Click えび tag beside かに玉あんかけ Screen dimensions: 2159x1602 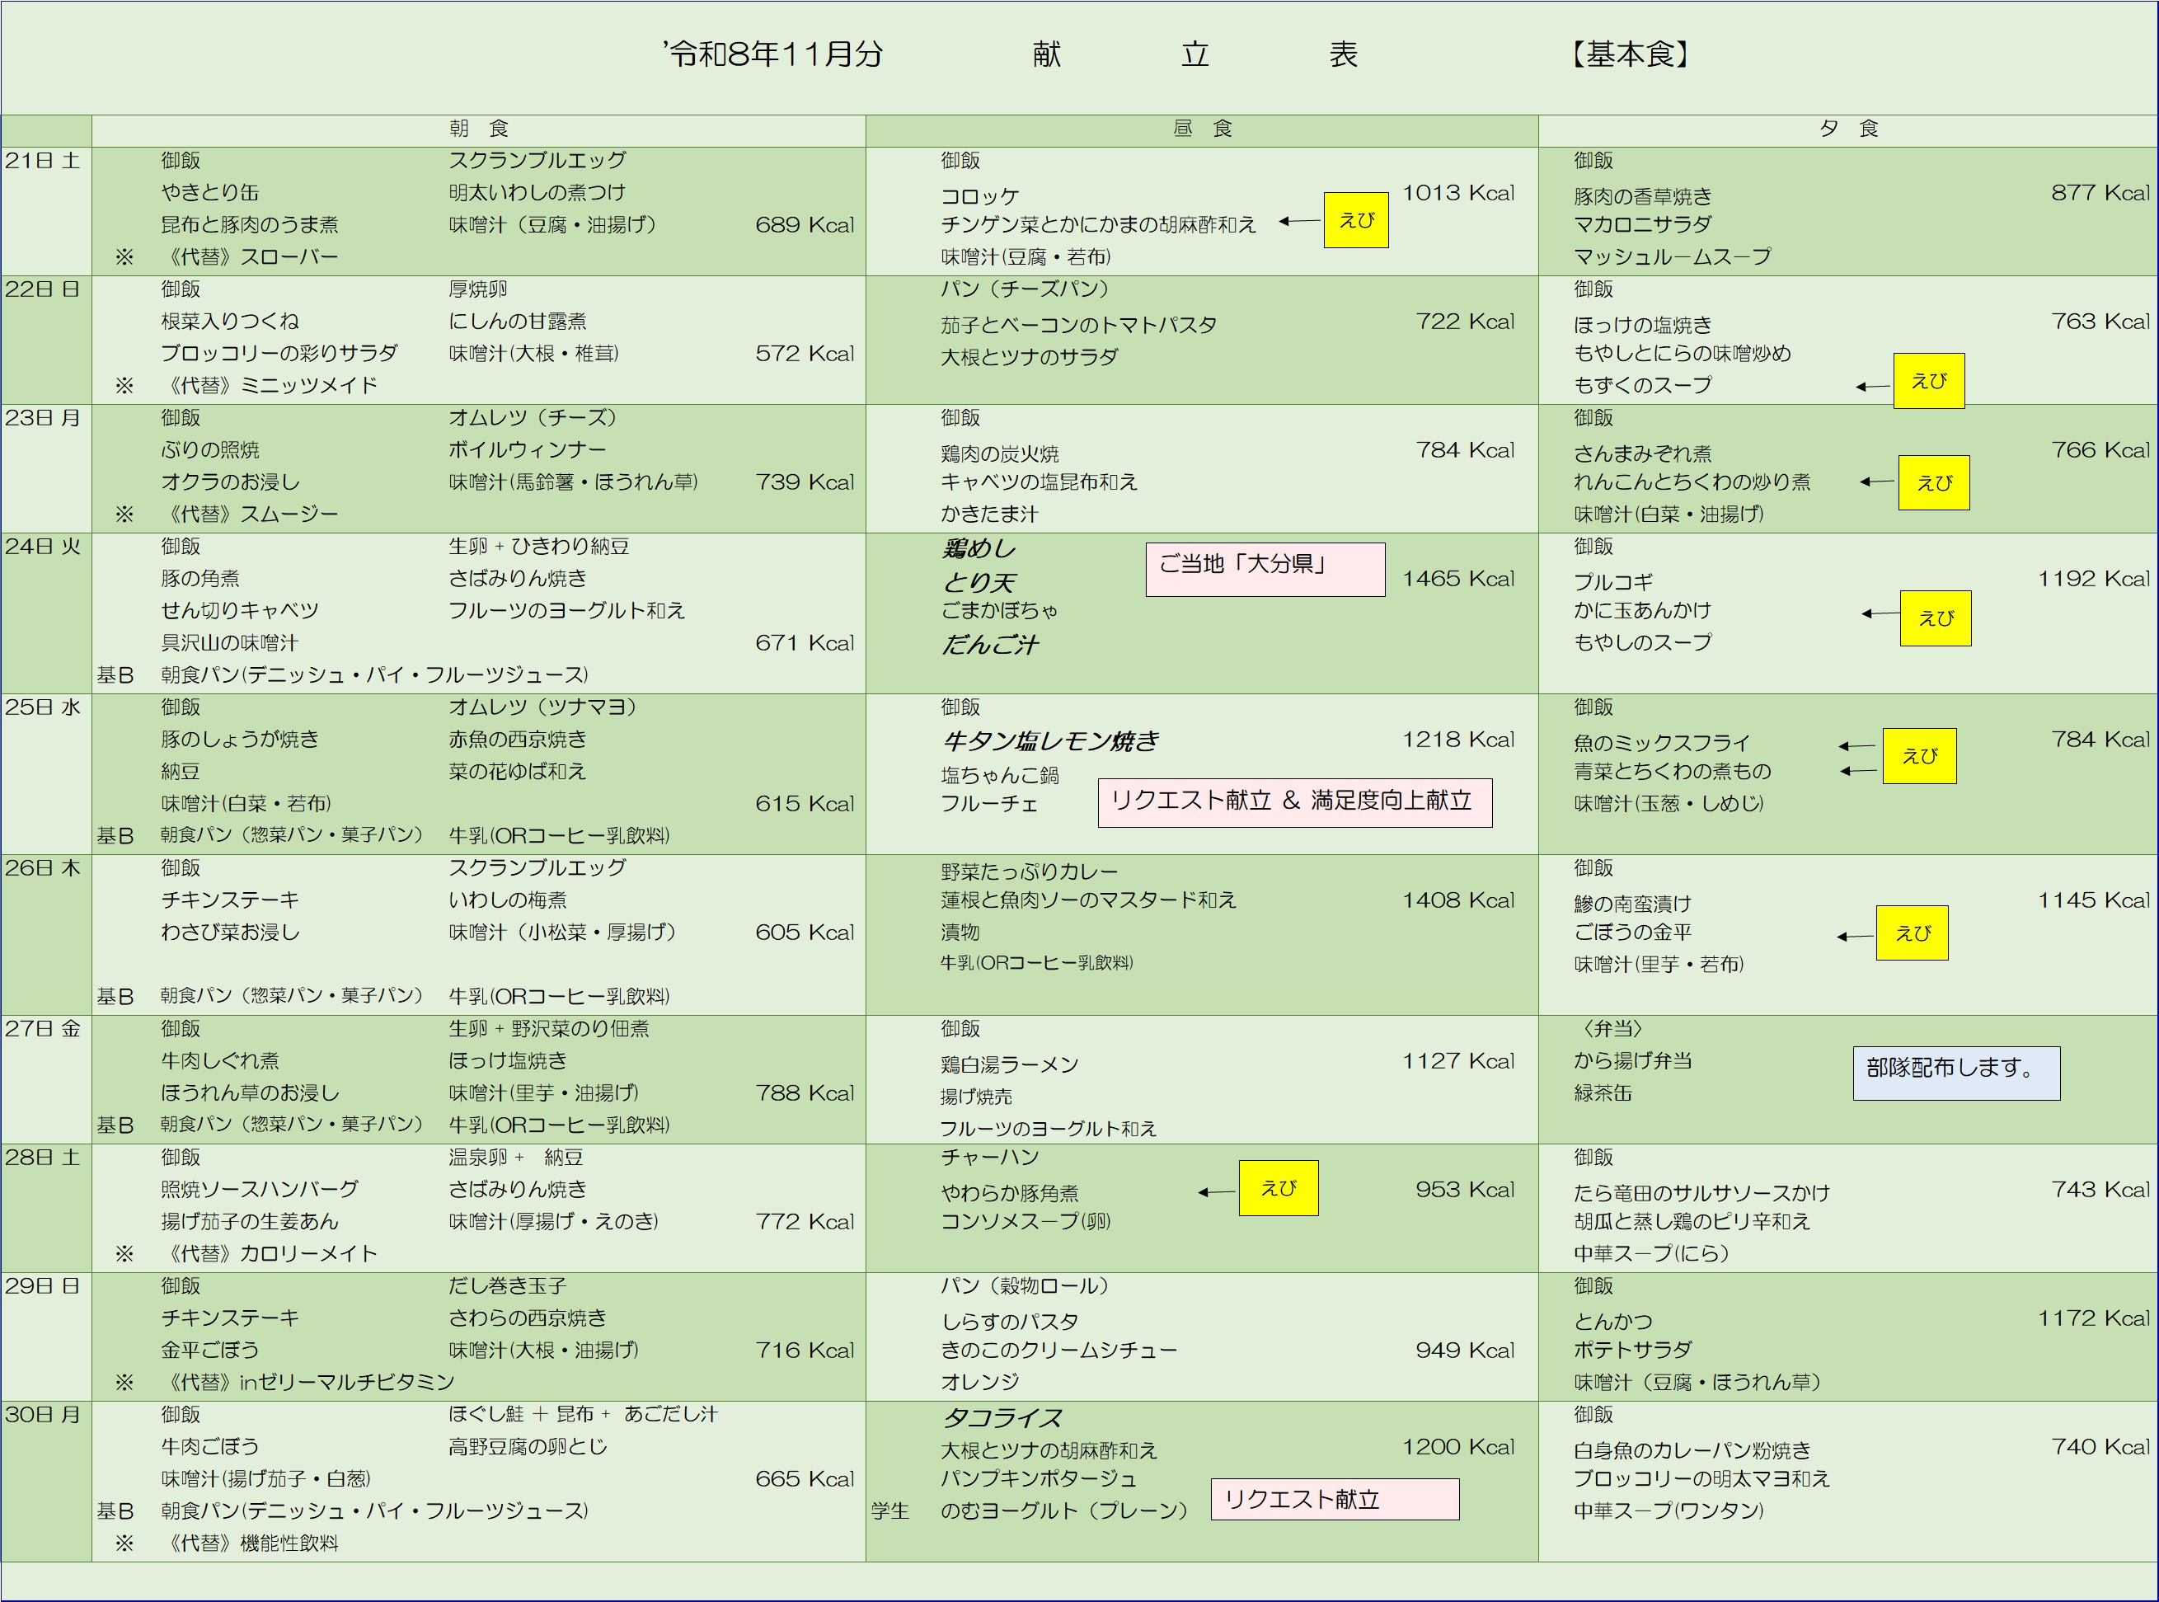click(1936, 618)
